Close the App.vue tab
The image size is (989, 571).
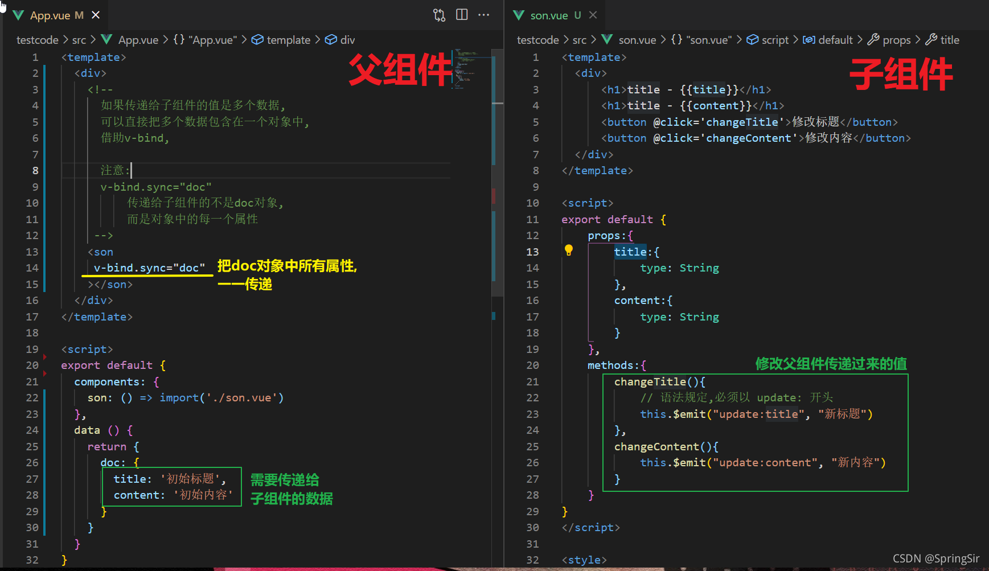click(96, 15)
